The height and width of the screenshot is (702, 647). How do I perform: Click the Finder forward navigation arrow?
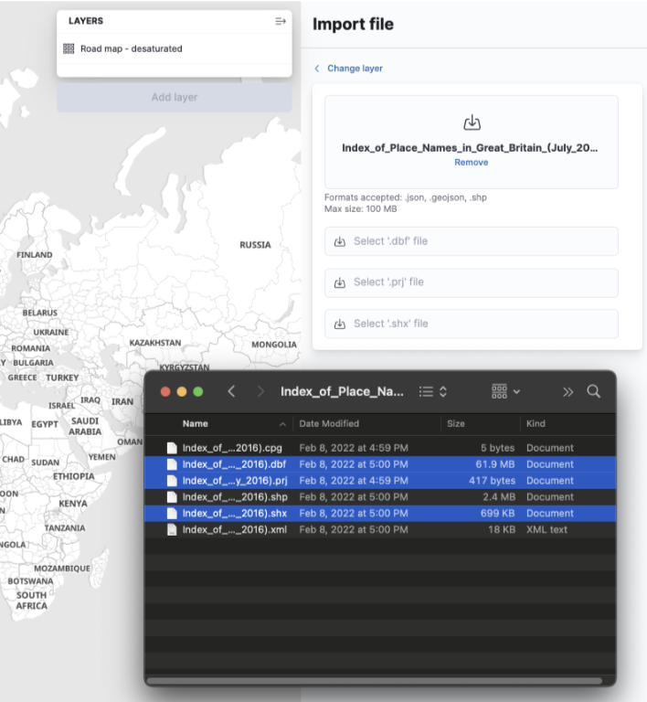[260, 391]
